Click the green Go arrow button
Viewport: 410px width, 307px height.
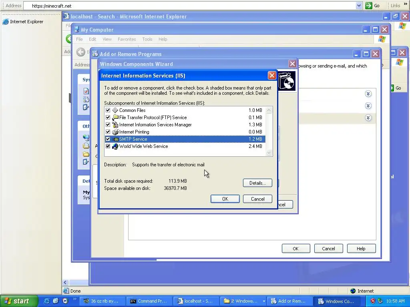(368, 6)
